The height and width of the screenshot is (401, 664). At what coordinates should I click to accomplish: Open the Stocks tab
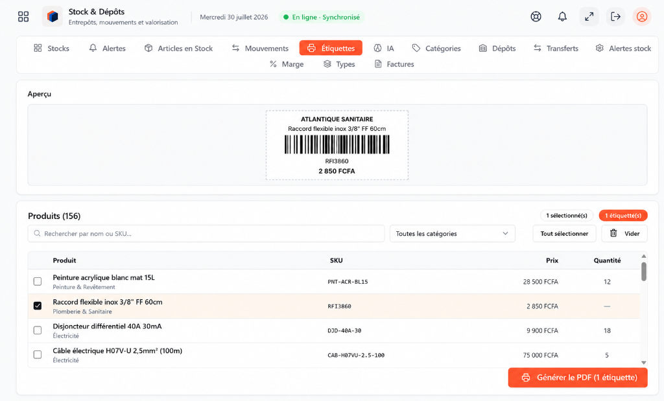coord(52,48)
